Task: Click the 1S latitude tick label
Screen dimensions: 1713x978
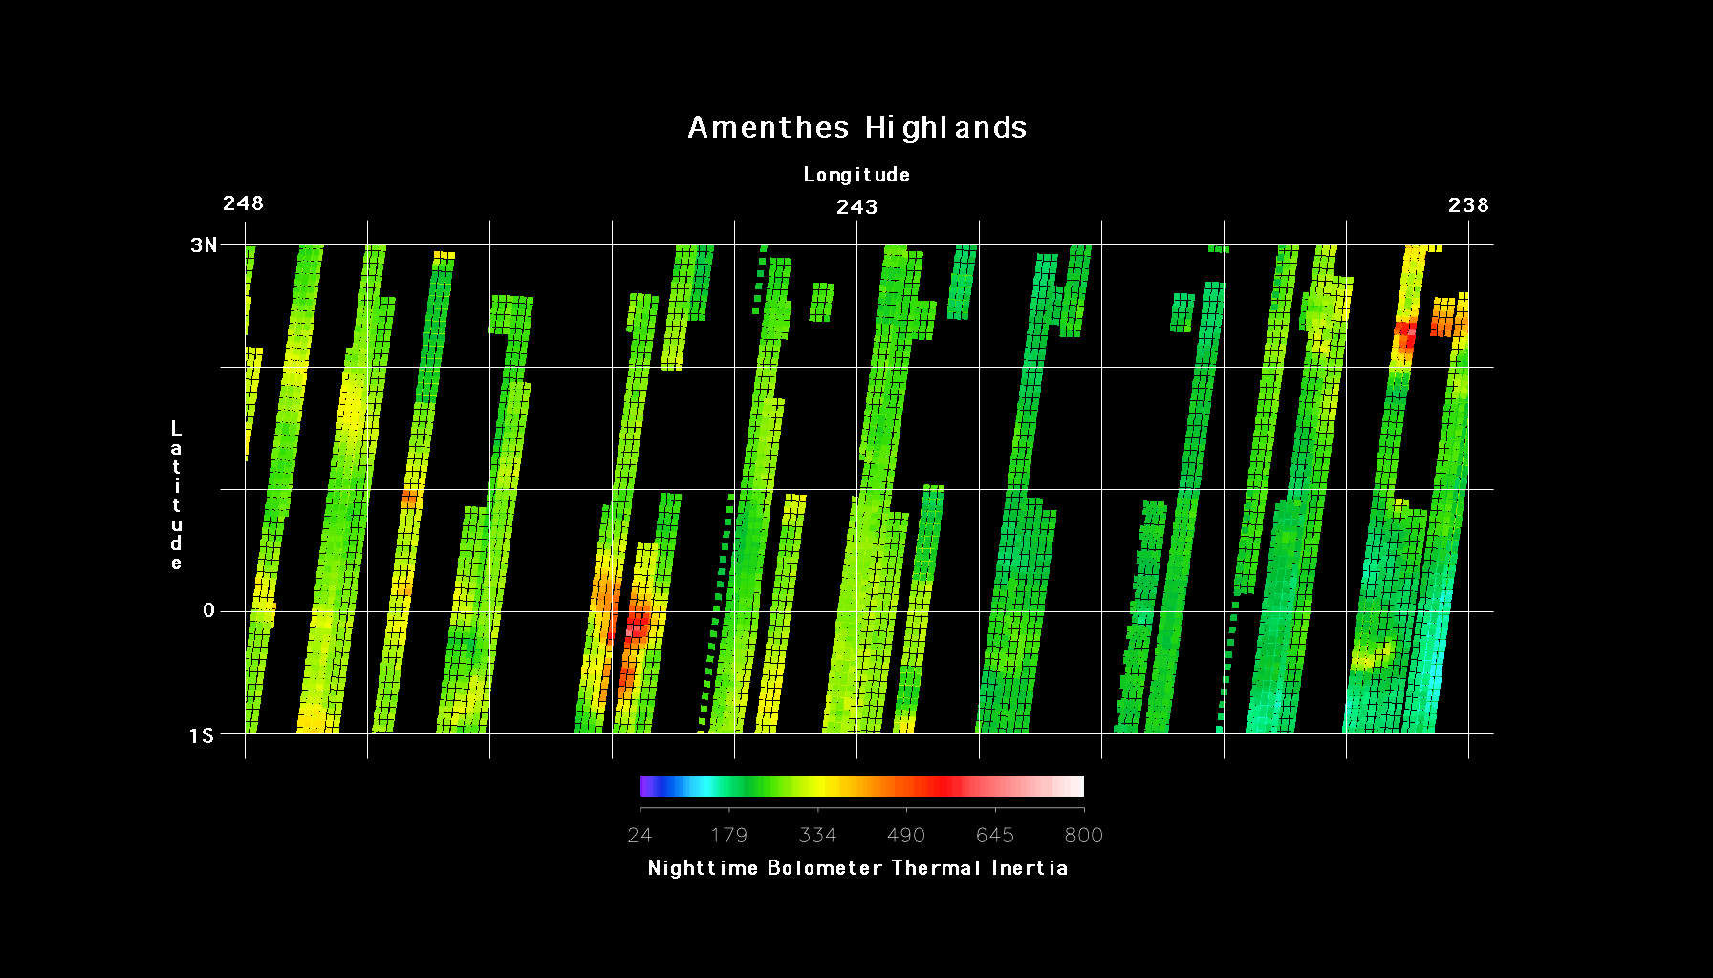Action: coord(202,735)
